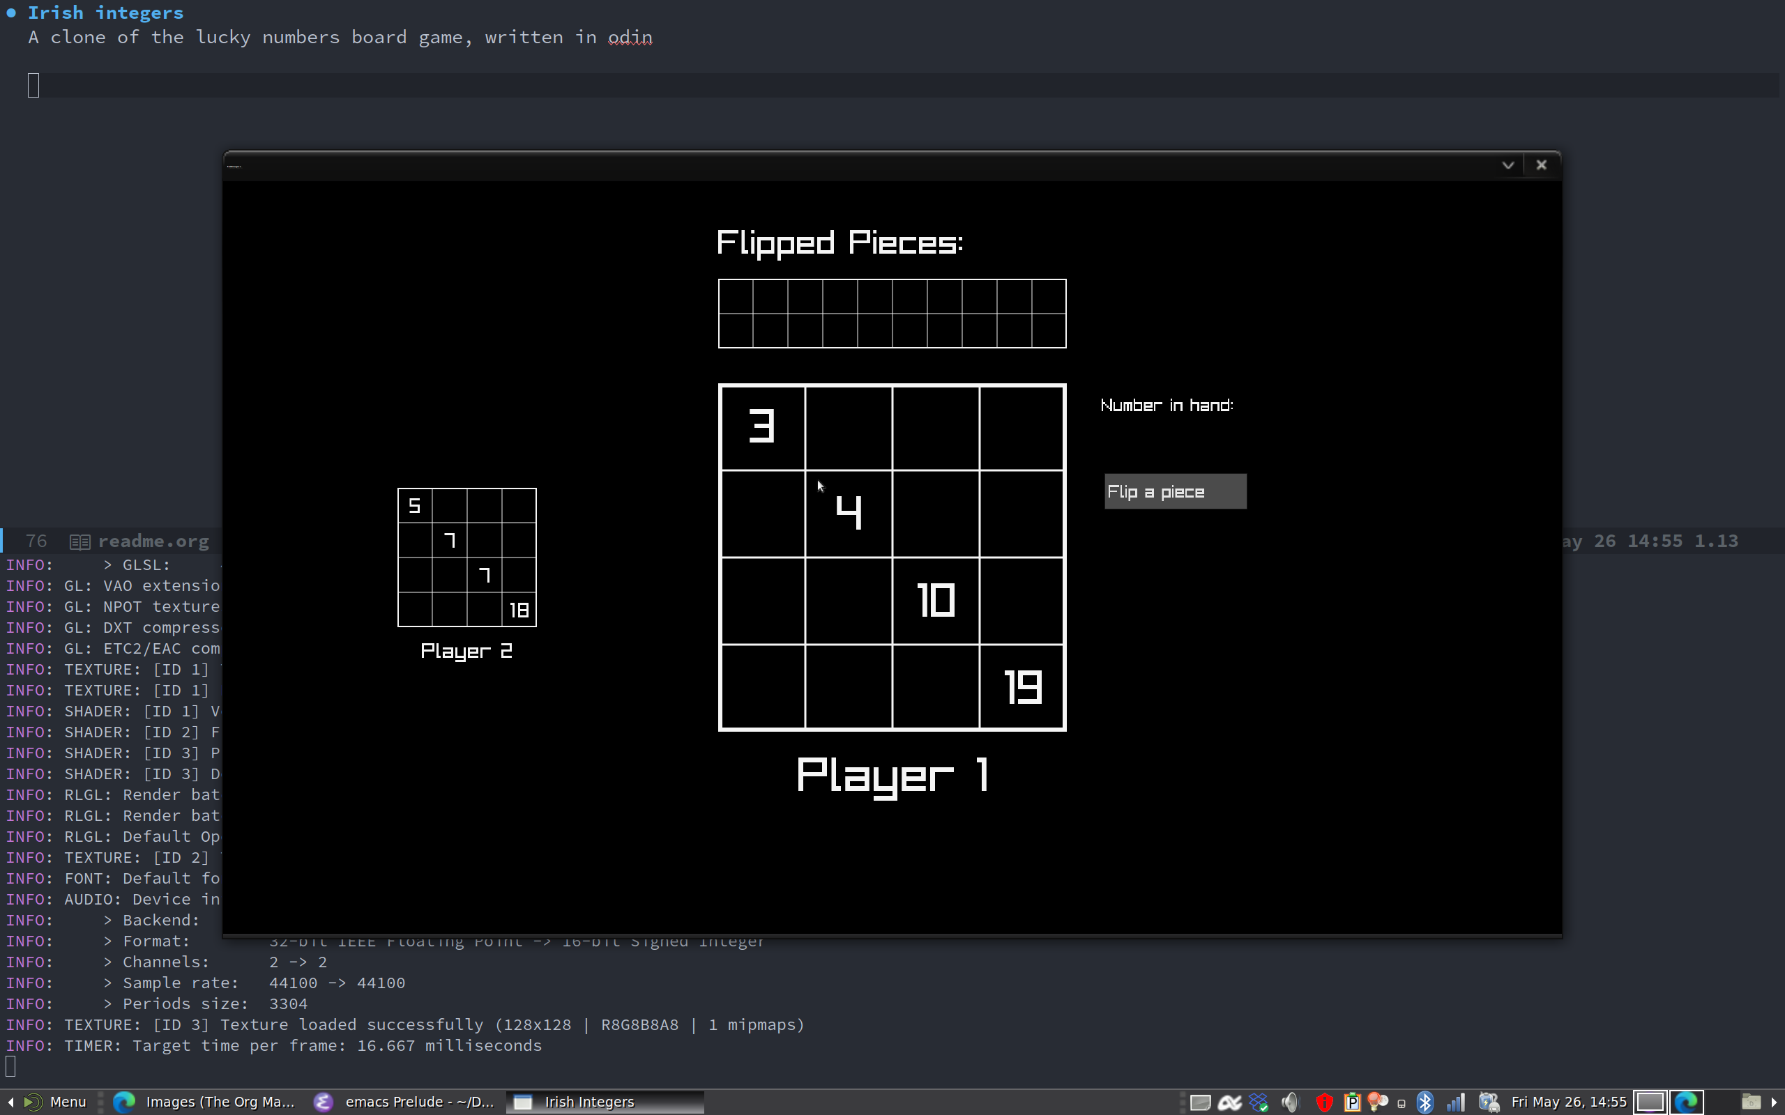Screen dimensions: 1785x1115
Task: Click the TIMER Target time per frame line
Action: pyautogui.click(x=273, y=1045)
